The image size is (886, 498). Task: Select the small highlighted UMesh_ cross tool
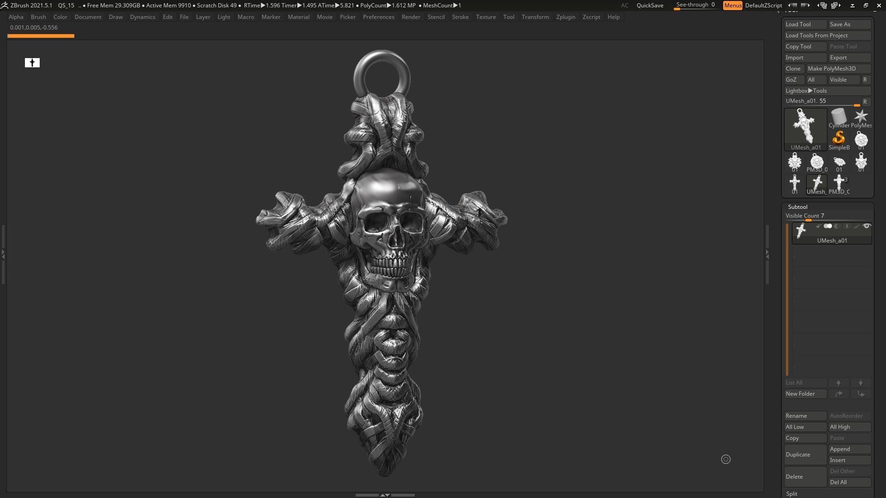817,185
